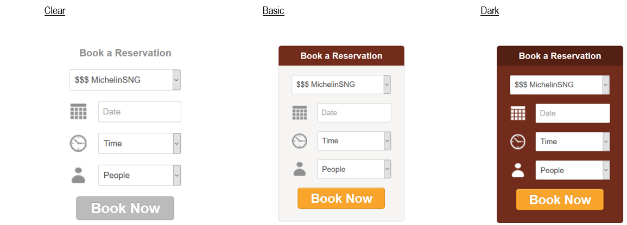Open the Clear theme link
627x225 pixels.
click(55, 11)
